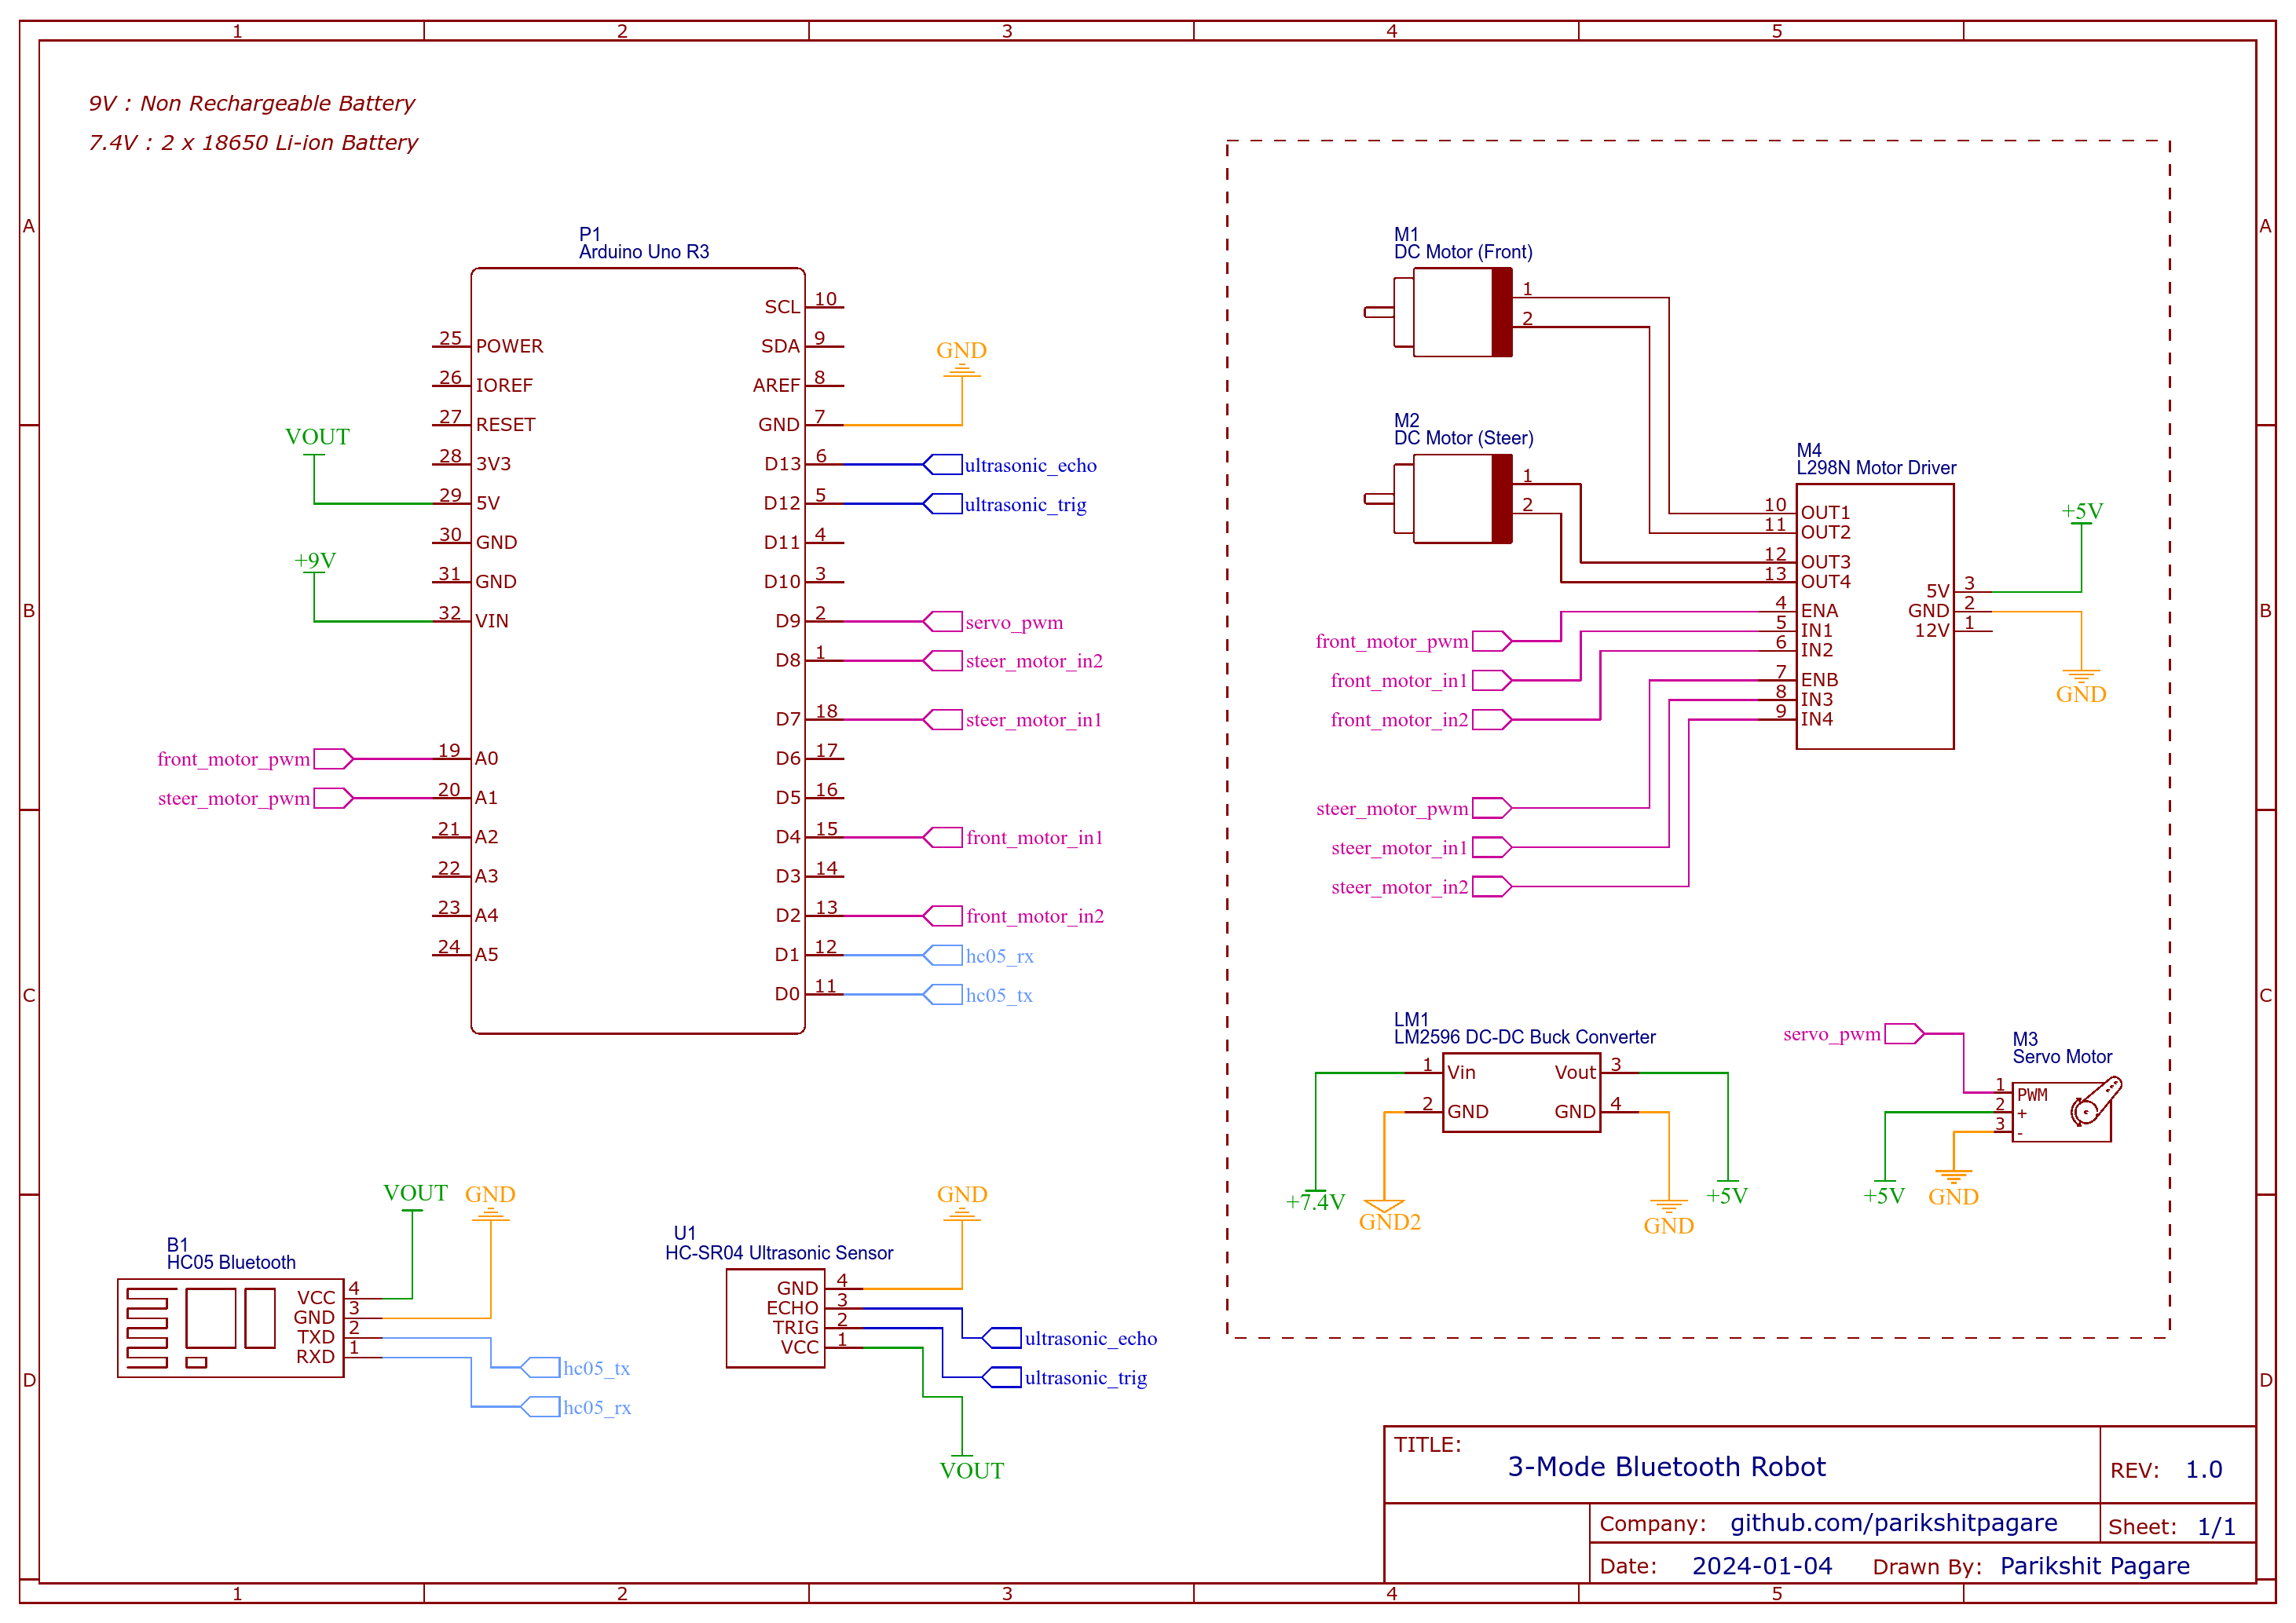2296x1623 pixels.
Task: Click the 'Arduino Uno R3' label
Action: point(644,252)
